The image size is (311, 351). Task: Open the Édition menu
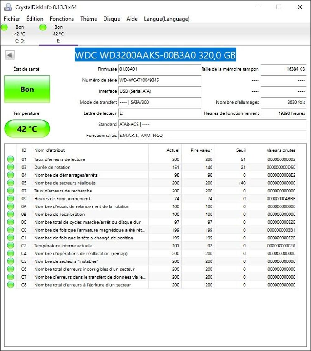(35, 19)
